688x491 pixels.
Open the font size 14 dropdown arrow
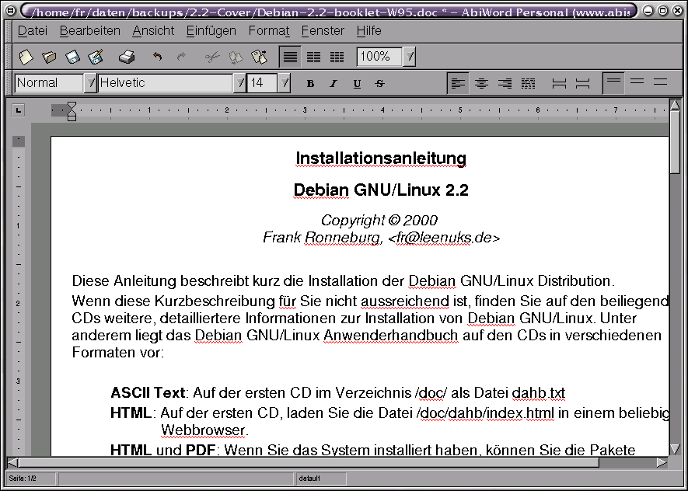click(285, 83)
